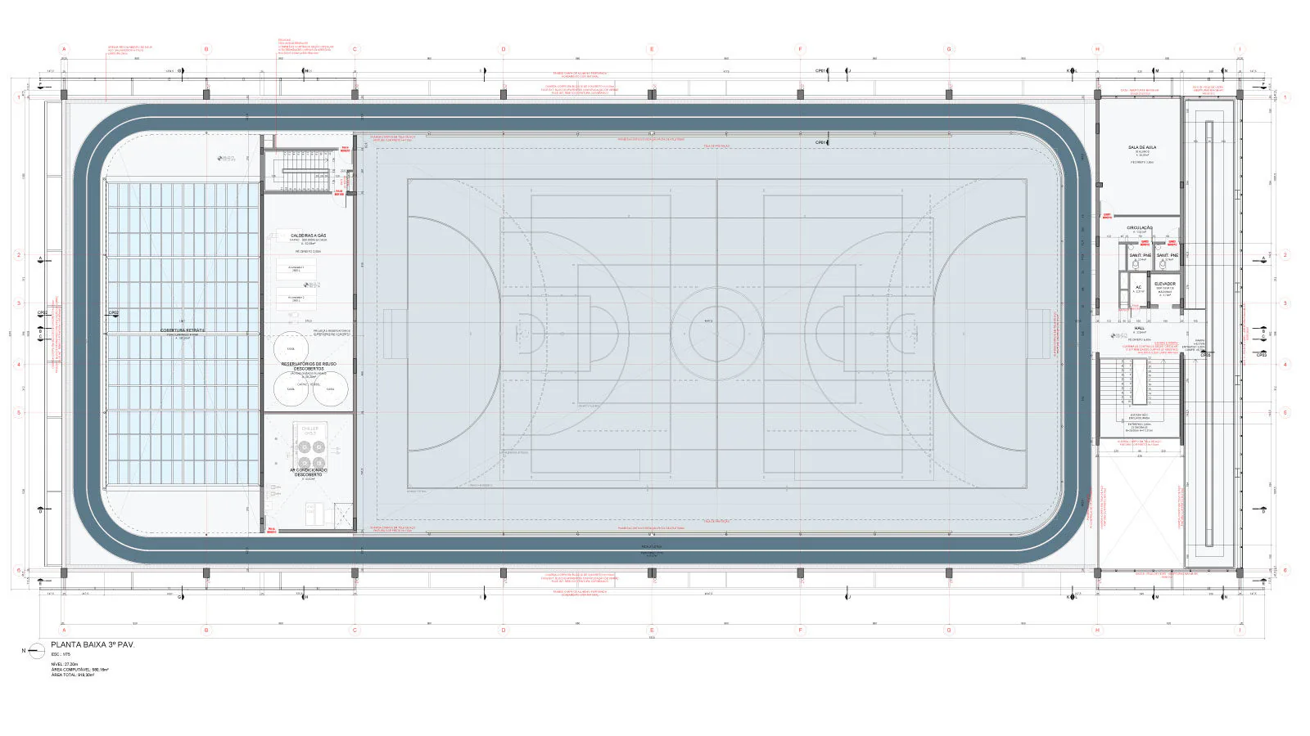Viewport: 1310px width, 736px height.
Task: Select the "PLANTA BAIXA 3º PAV." title
Action: click(93, 645)
